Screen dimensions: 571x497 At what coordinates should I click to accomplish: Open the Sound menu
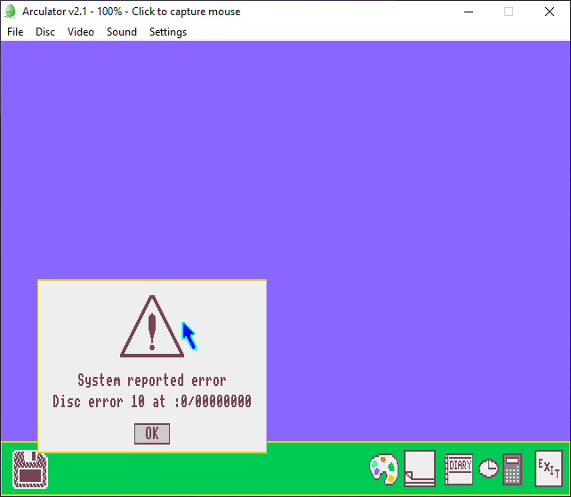pyautogui.click(x=122, y=32)
